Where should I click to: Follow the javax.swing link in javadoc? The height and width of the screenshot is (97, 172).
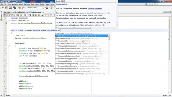61,4
